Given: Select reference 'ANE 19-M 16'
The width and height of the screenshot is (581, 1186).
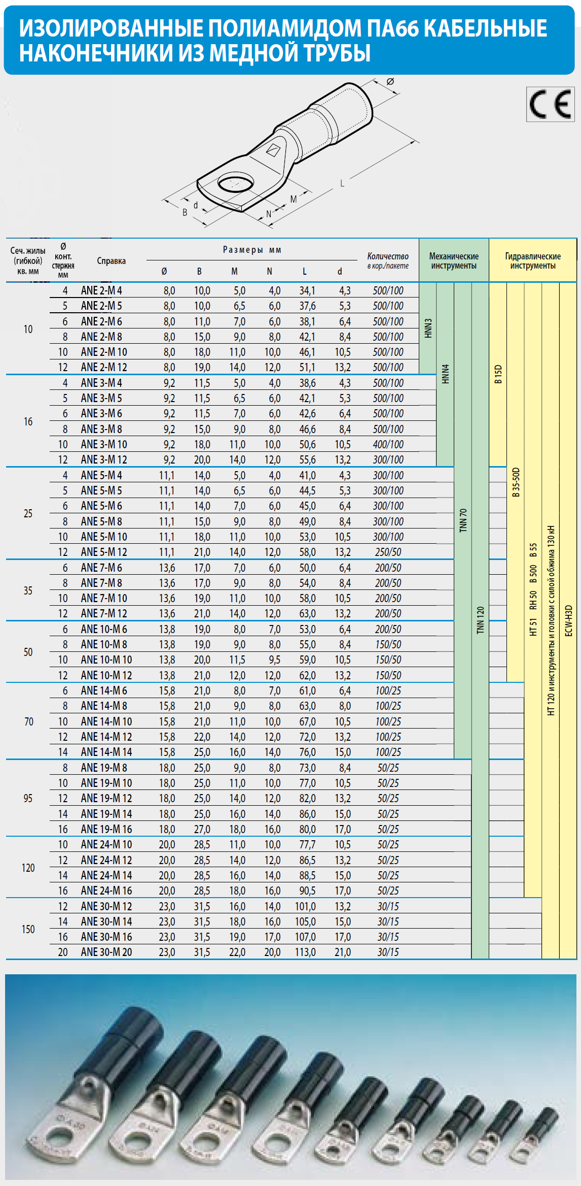Looking at the screenshot, I should point(106,829).
